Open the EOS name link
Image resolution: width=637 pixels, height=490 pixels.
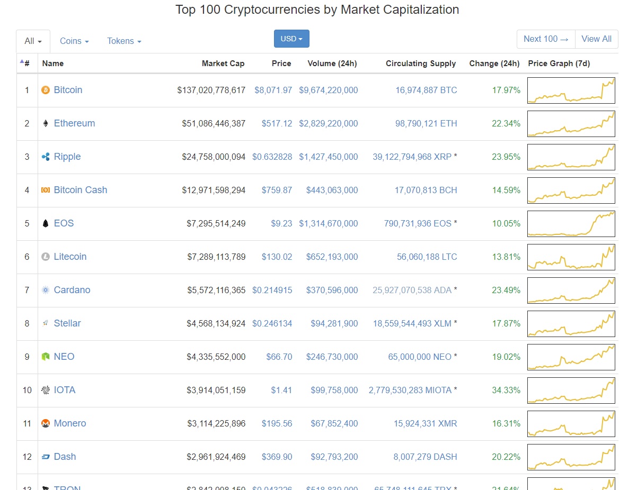64,223
